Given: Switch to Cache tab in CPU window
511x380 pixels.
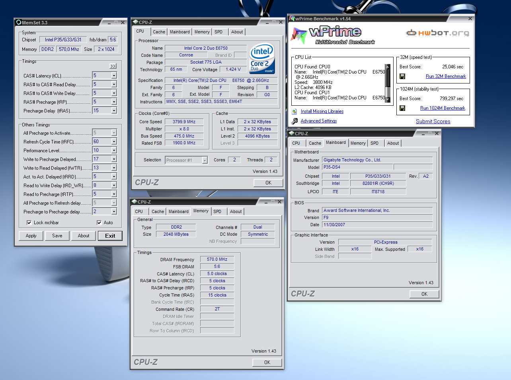Looking at the screenshot, I should tap(159, 32).
